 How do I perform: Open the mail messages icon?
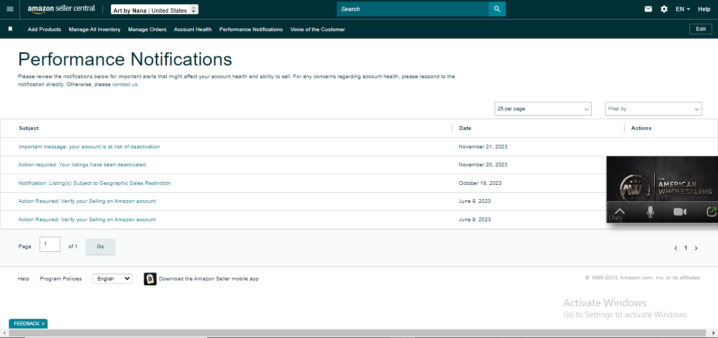[648, 9]
